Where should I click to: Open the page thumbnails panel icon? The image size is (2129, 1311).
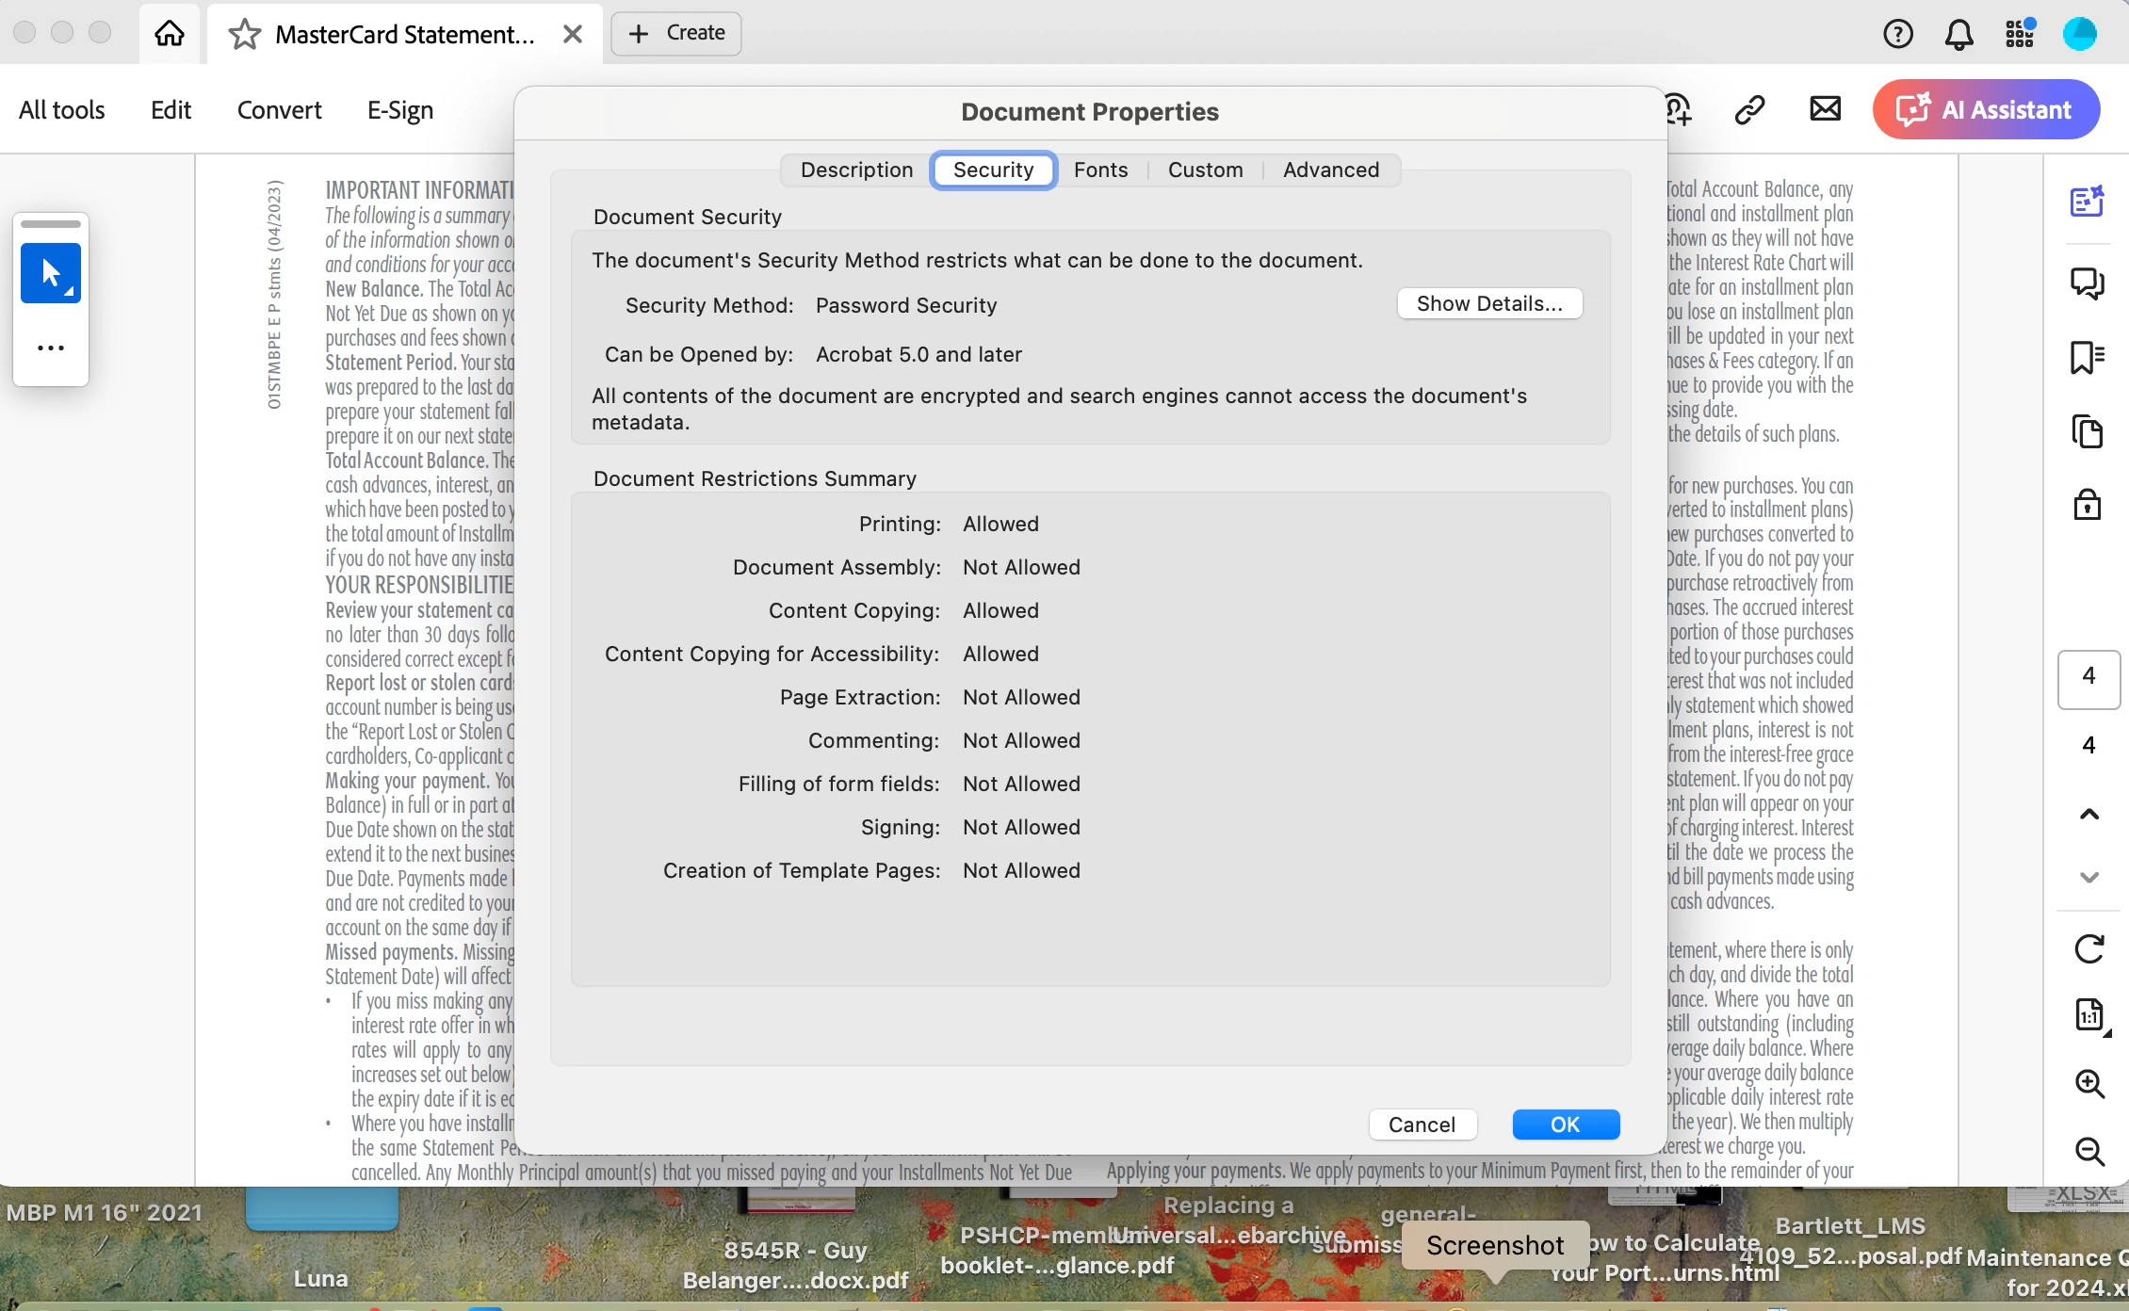[2088, 431]
